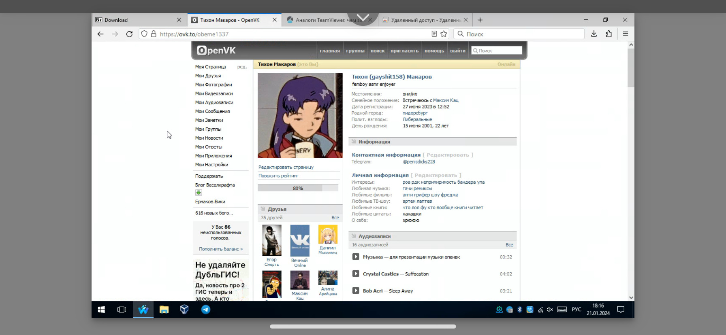
Task: Open the Firefox extensions icon
Action: [609, 34]
